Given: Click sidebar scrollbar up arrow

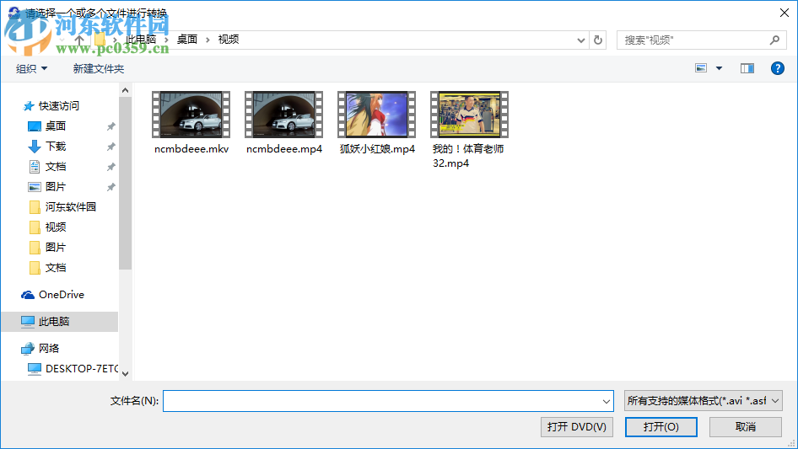Looking at the screenshot, I should pyautogui.click(x=125, y=90).
